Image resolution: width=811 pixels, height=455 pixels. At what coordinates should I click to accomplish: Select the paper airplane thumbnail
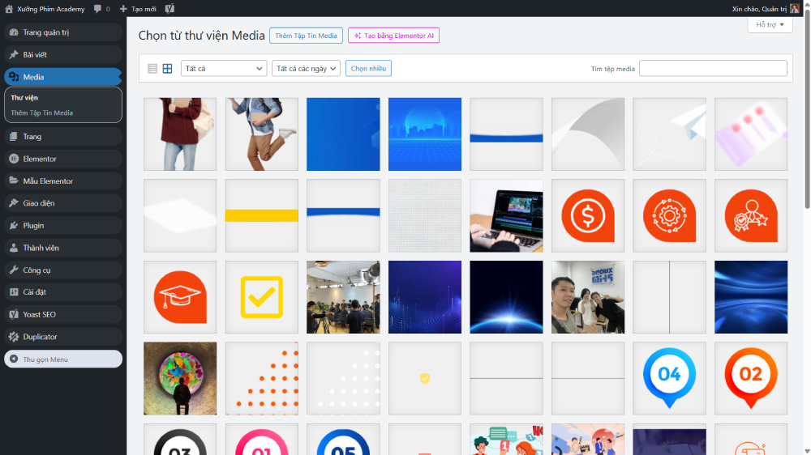[669, 134]
